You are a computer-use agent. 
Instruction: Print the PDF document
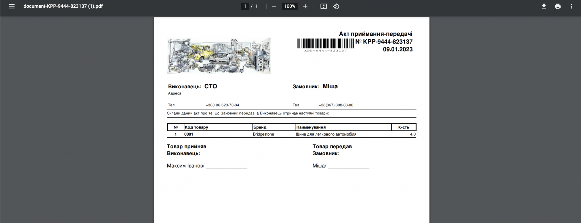pos(557,6)
